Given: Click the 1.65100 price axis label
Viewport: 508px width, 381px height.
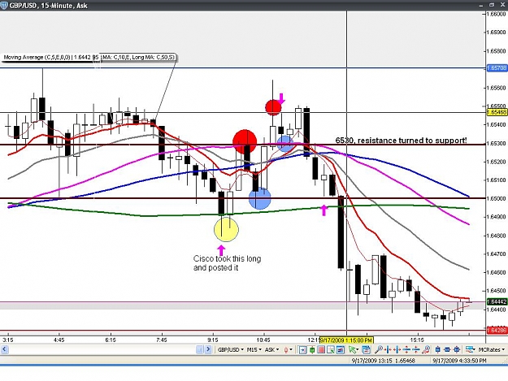Looking at the screenshot, I should pyautogui.click(x=497, y=180).
